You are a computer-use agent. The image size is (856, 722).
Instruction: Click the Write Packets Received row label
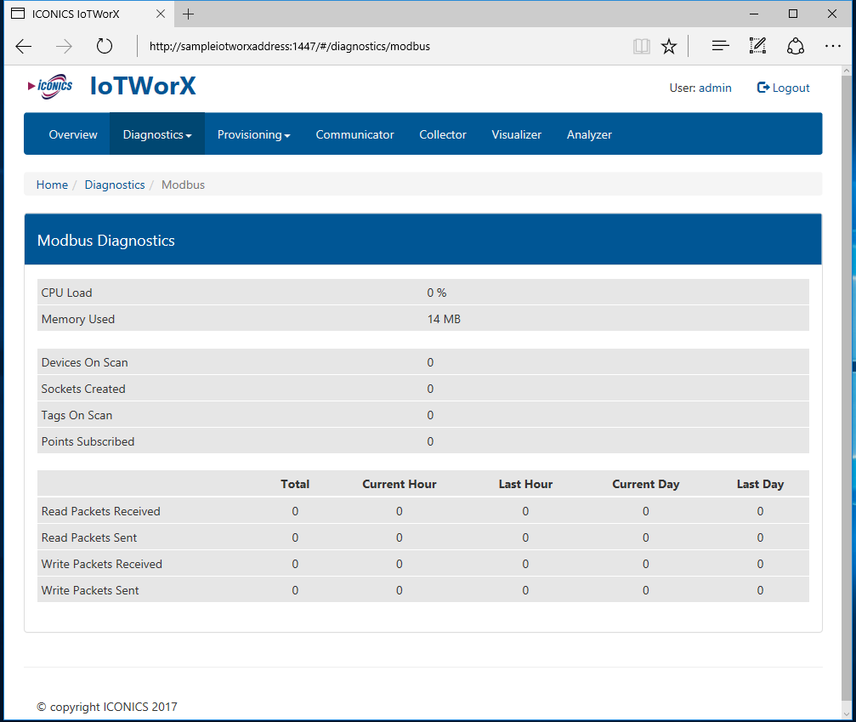click(101, 564)
